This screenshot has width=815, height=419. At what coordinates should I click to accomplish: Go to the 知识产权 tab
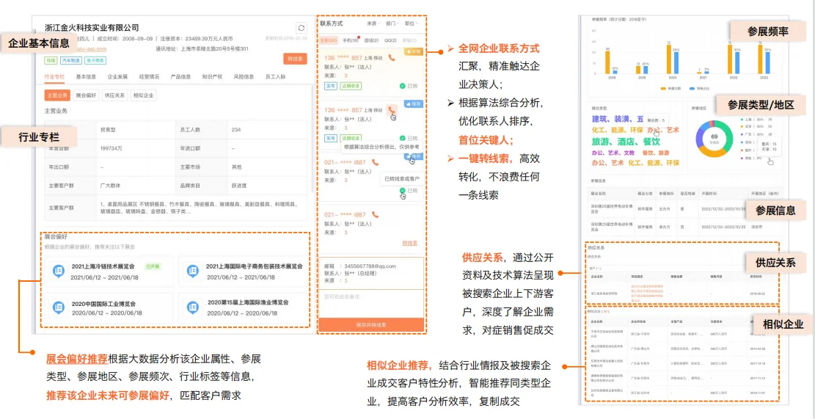pos(212,76)
